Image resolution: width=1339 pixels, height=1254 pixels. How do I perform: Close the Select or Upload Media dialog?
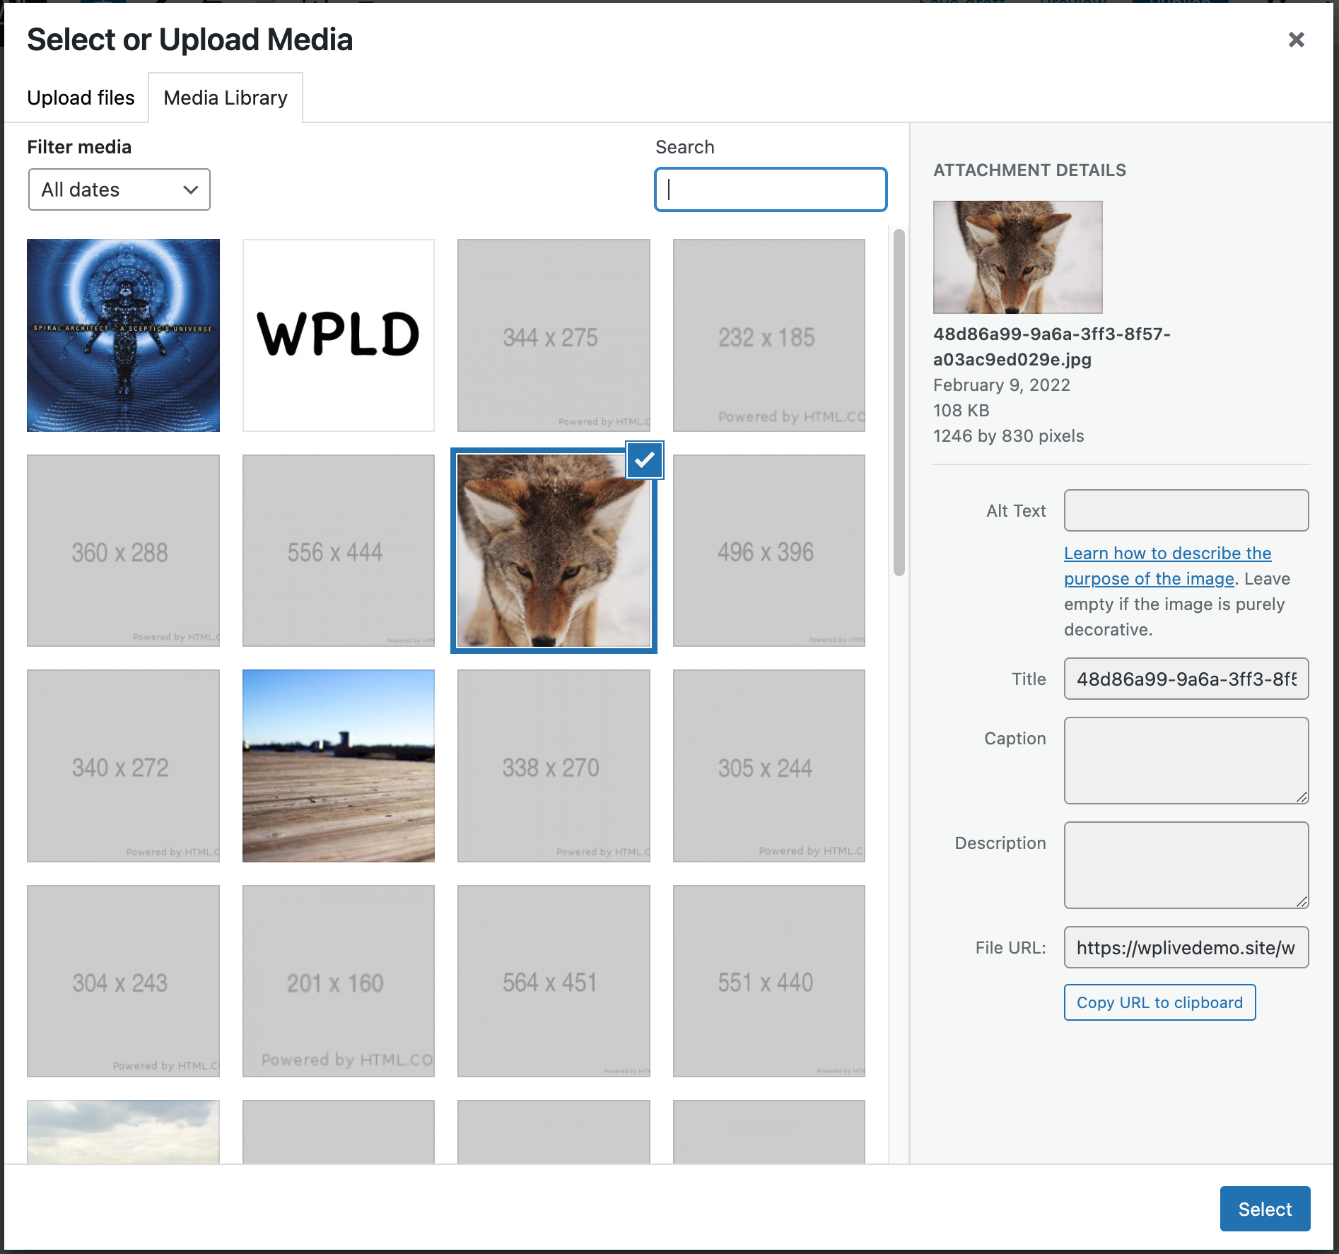click(x=1296, y=39)
